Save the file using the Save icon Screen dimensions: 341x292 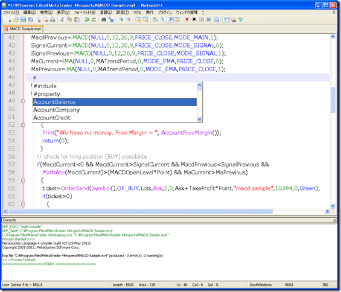pyautogui.click(x=23, y=20)
